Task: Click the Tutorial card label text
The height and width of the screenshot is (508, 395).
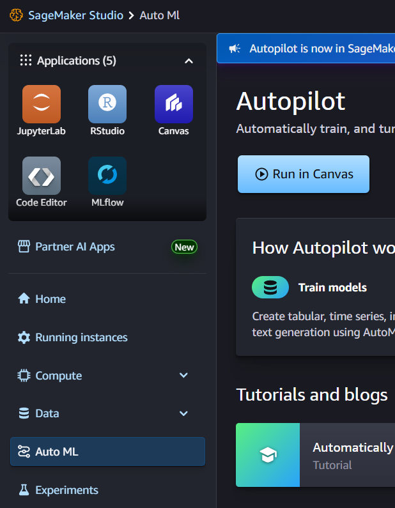Action: click(332, 465)
